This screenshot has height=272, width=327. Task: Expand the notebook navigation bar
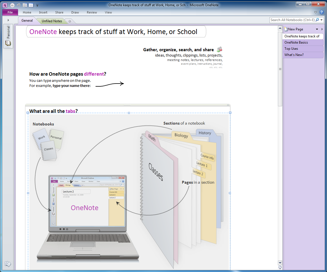point(8,20)
